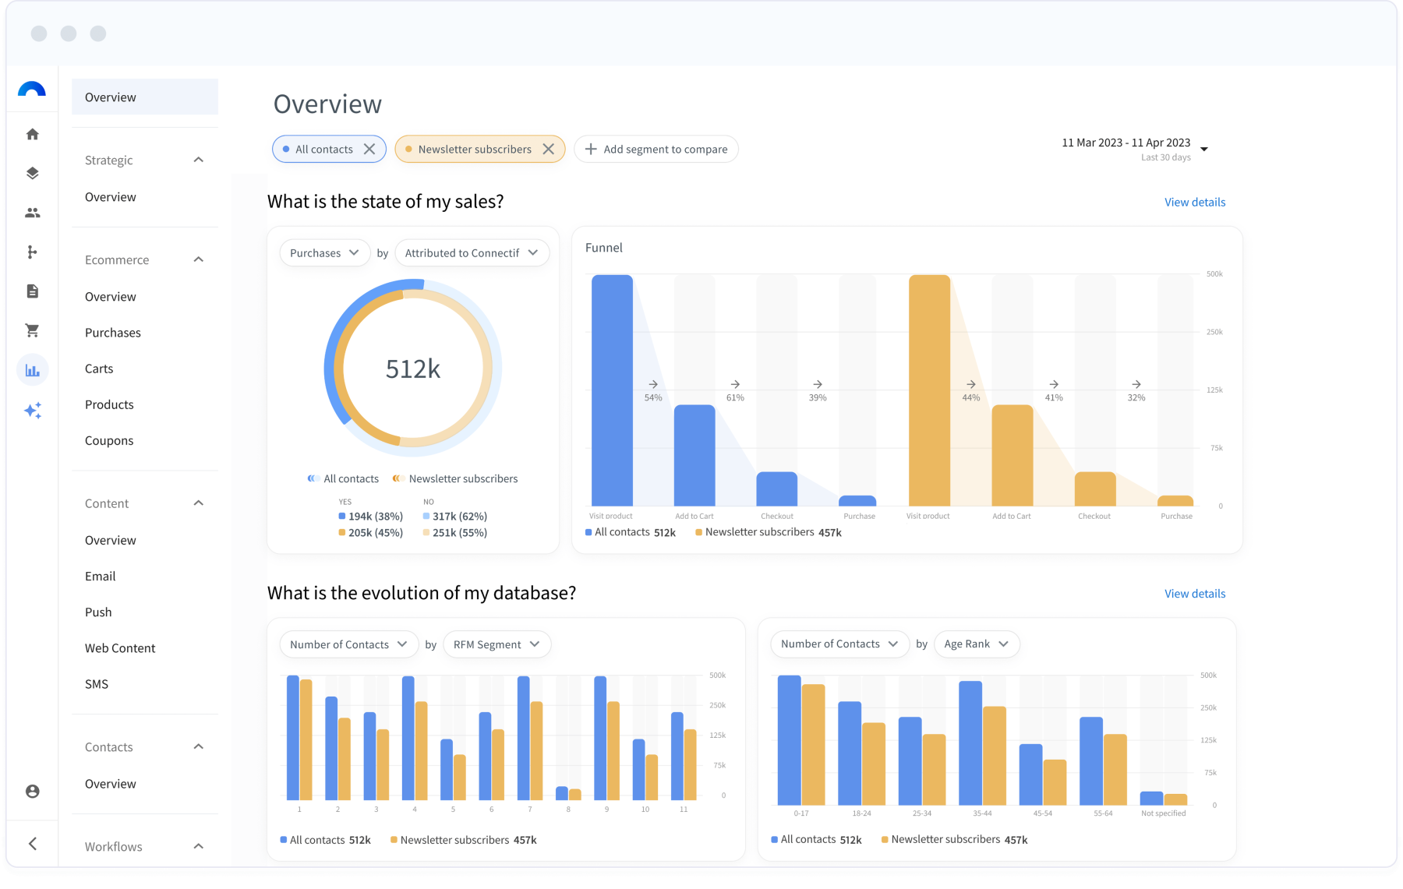Remove the All contacts segment chip
1403x889 pixels.
(x=369, y=149)
